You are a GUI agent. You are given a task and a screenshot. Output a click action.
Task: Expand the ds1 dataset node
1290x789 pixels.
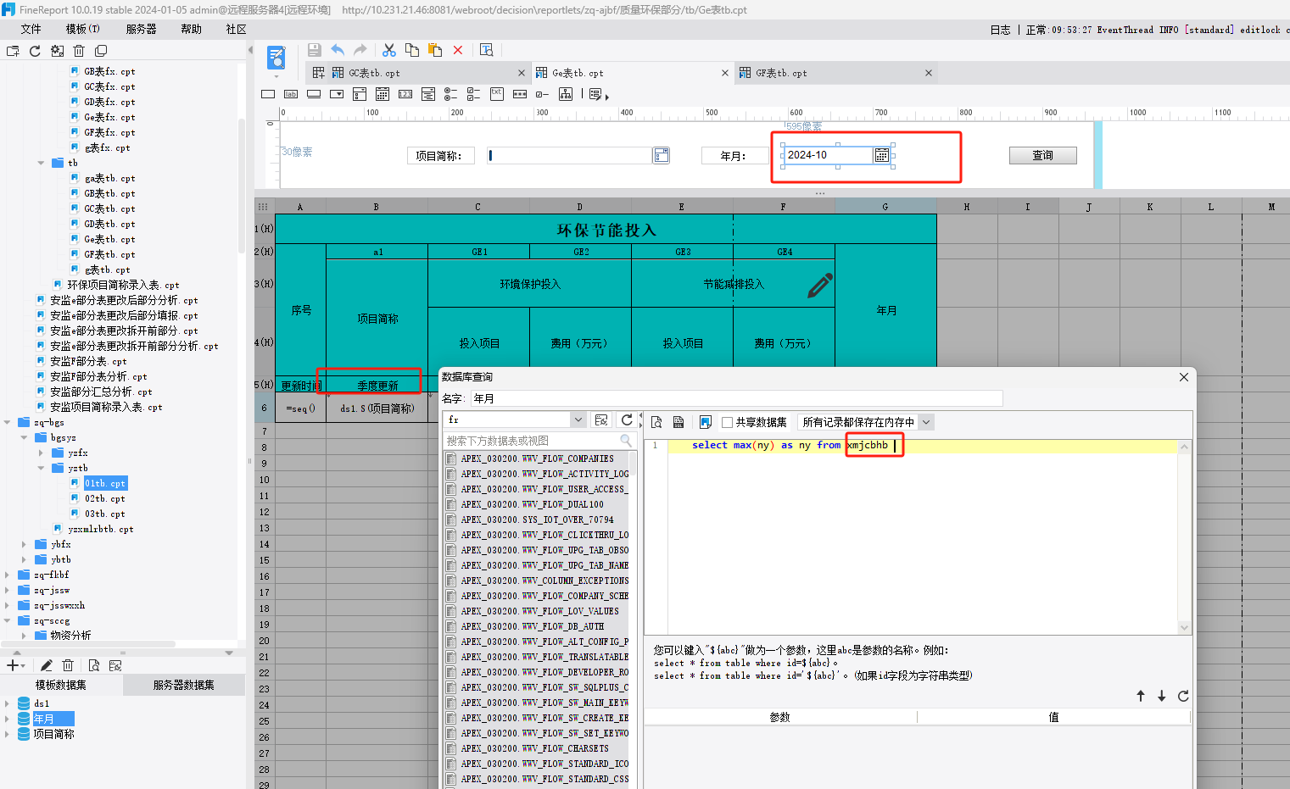pyautogui.click(x=7, y=703)
